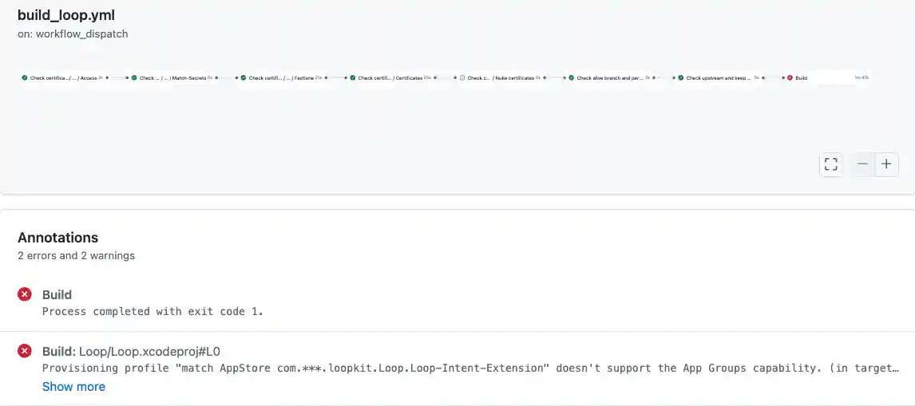The width and height of the screenshot is (915, 406).
Task: Zoom in the workflow graph
Action: pos(886,164)
